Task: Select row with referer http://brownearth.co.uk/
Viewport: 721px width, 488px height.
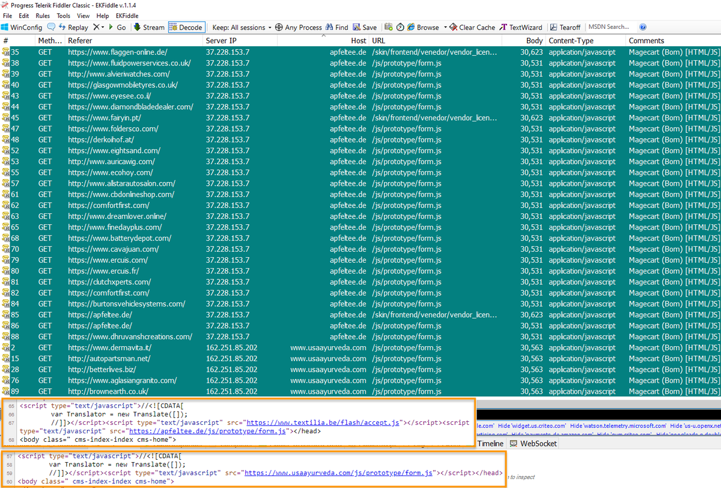Action: pyautogui.click(x=360, y=391)
